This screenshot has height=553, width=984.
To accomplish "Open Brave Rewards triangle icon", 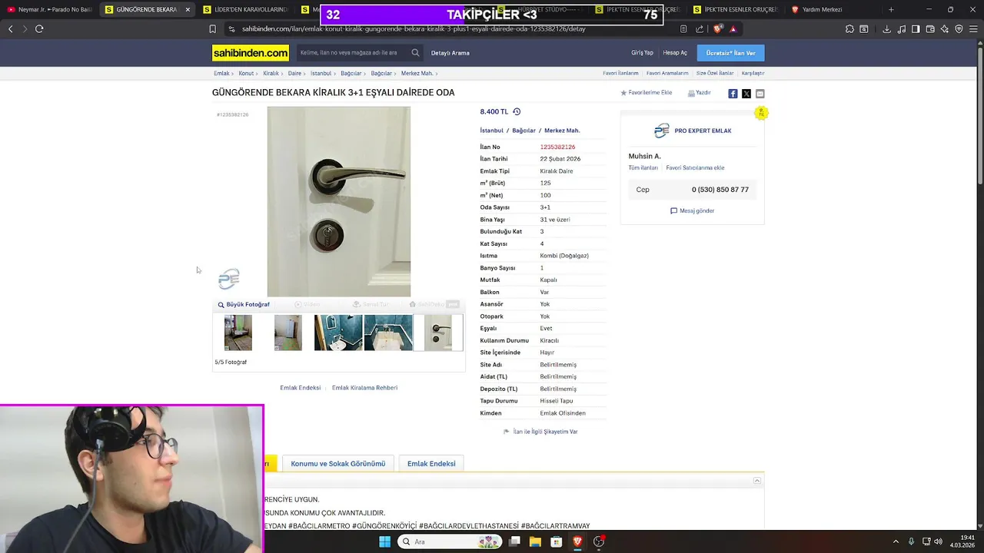I will tap(733, 29).
